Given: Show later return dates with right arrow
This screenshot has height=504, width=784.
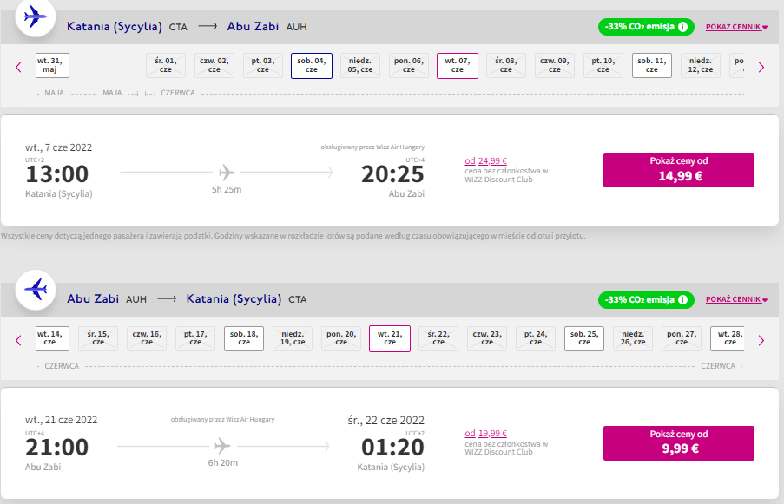Looking at the screenshot, I should click(x=761, y=341).
